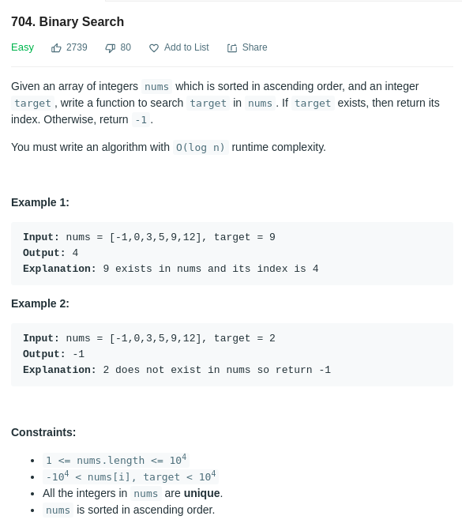Click the Easy difficulty label
The image size is (462, 531).
point(22,47)
